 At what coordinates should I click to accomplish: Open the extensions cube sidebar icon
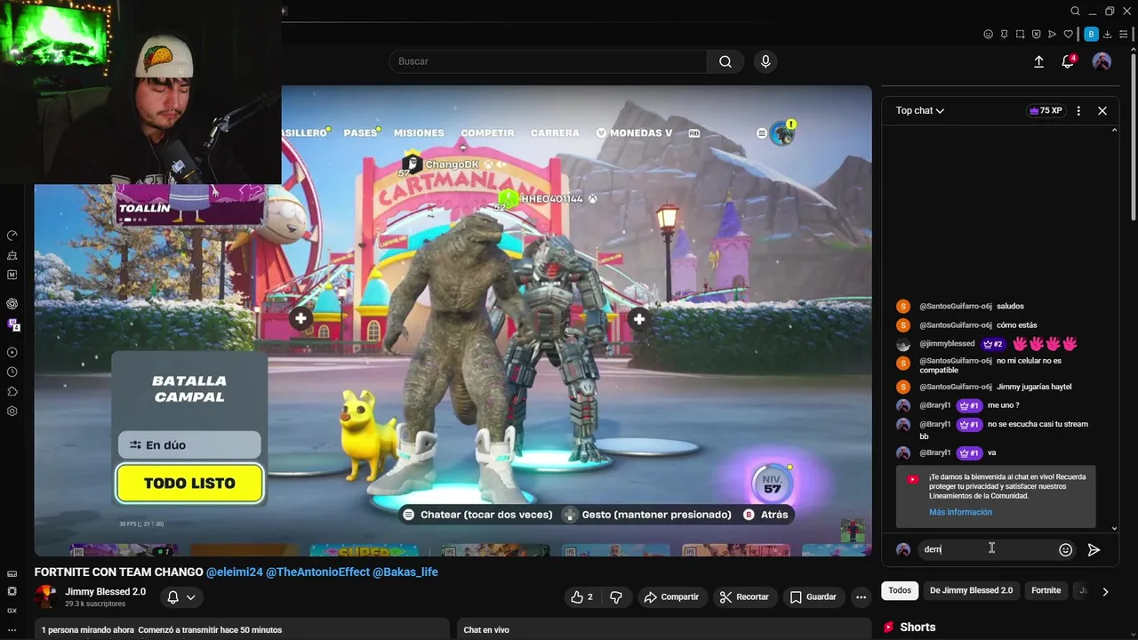click(12, 392)
